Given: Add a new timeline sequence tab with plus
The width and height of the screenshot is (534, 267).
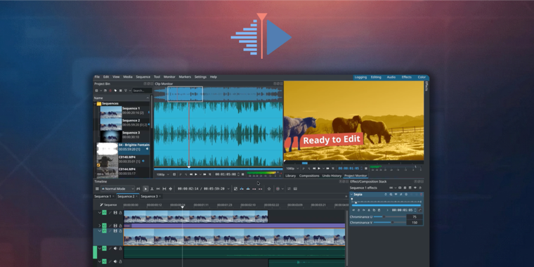Looking at the screenshot, I should (346, 197).
